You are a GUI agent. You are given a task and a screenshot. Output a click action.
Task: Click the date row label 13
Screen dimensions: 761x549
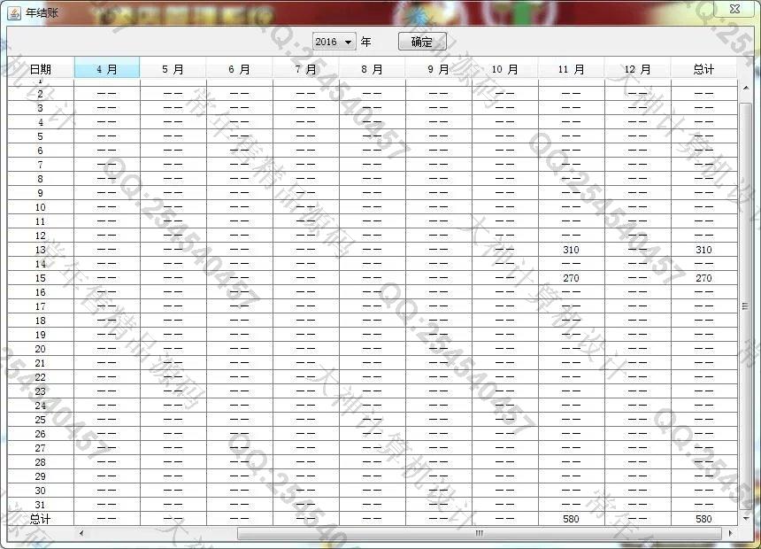41,250
